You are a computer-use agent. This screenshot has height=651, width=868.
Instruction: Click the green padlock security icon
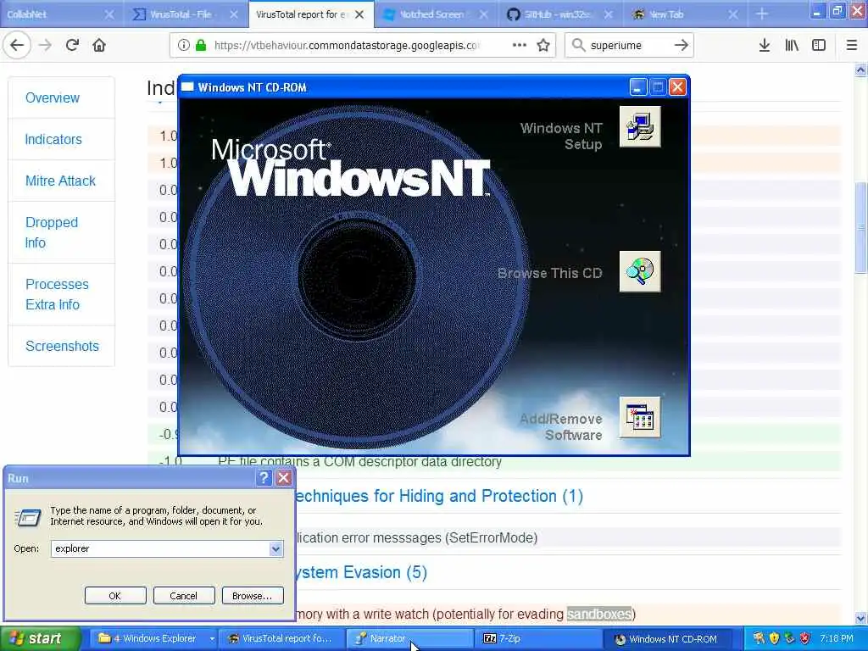(x=201, y=46)
